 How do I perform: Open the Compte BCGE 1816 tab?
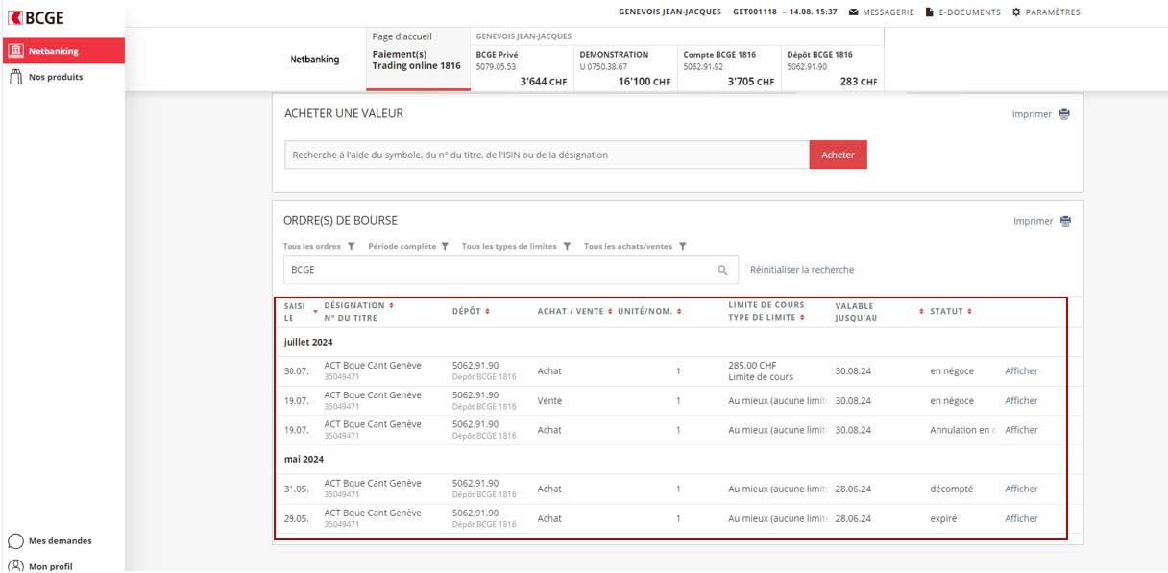click(729, 67)
